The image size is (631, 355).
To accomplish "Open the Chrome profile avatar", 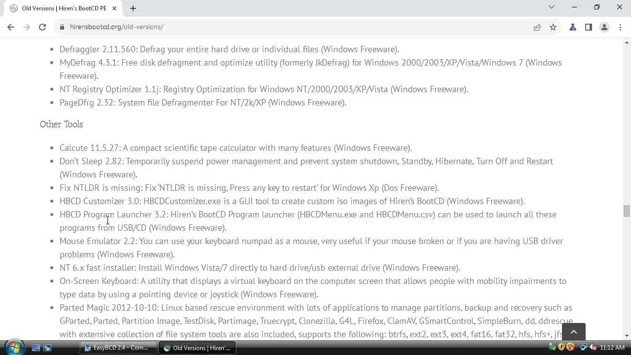I will (x=604, y=27).
